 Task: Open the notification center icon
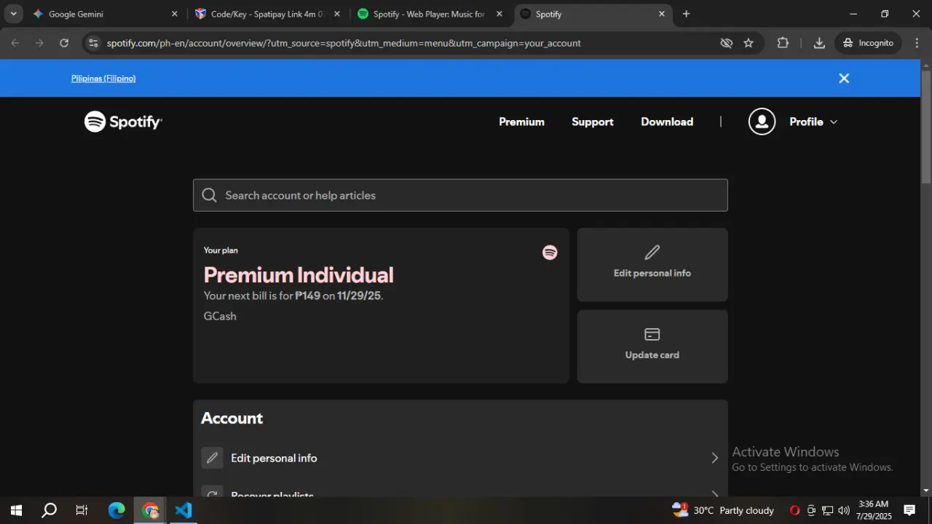[909, 510]
